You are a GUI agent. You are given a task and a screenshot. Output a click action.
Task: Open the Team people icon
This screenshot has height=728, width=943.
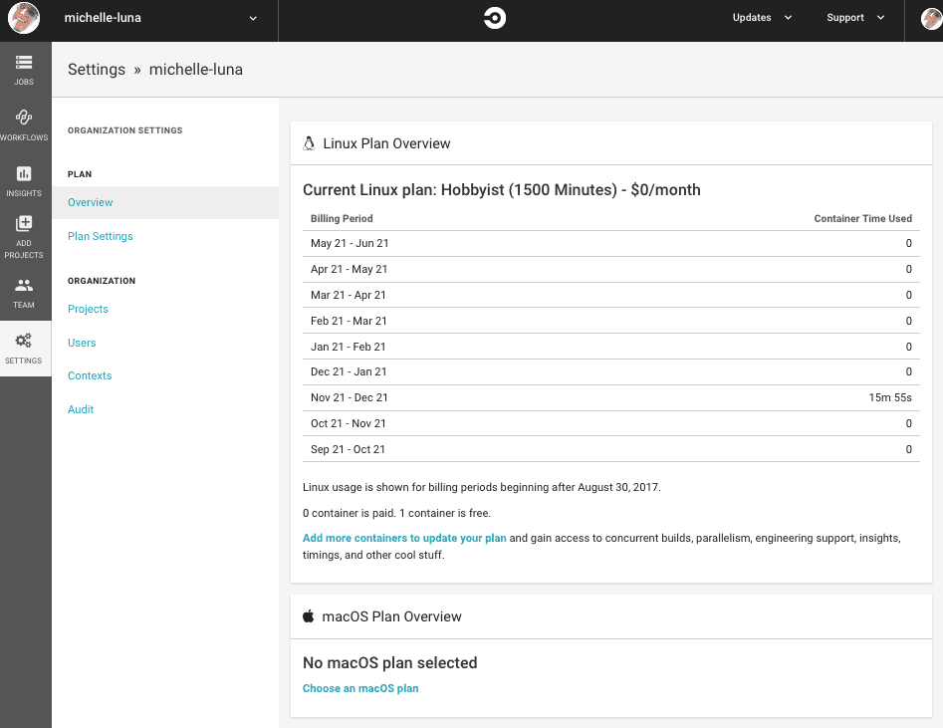coord(24,285)
